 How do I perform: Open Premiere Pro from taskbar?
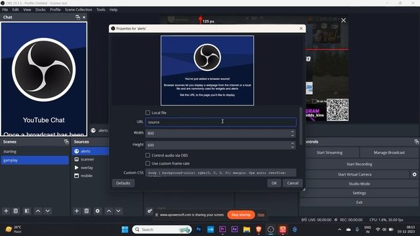[222, 229]
